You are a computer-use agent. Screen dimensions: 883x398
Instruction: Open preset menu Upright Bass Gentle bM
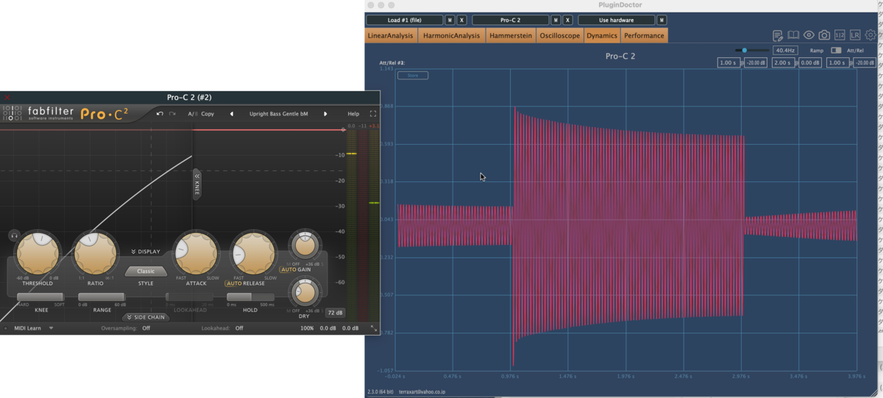point(278,114)
